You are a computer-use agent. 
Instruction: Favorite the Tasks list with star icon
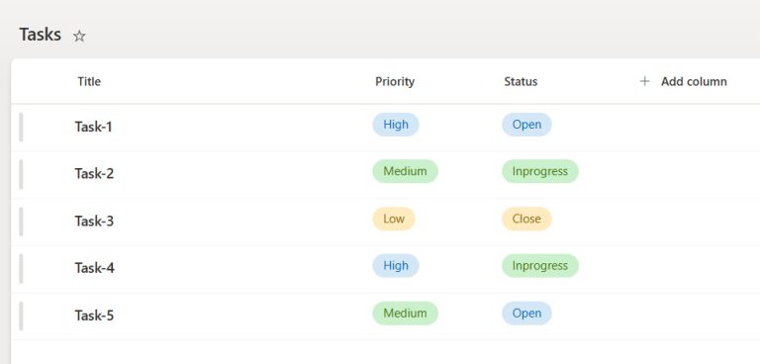click(79, 36)
